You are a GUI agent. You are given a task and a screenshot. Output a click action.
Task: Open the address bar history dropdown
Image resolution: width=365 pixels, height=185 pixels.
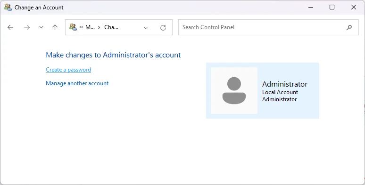point(146,28)
